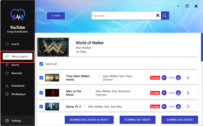203x126 pixels.
Task: Minimize the application window
Action: coord(178,6)
